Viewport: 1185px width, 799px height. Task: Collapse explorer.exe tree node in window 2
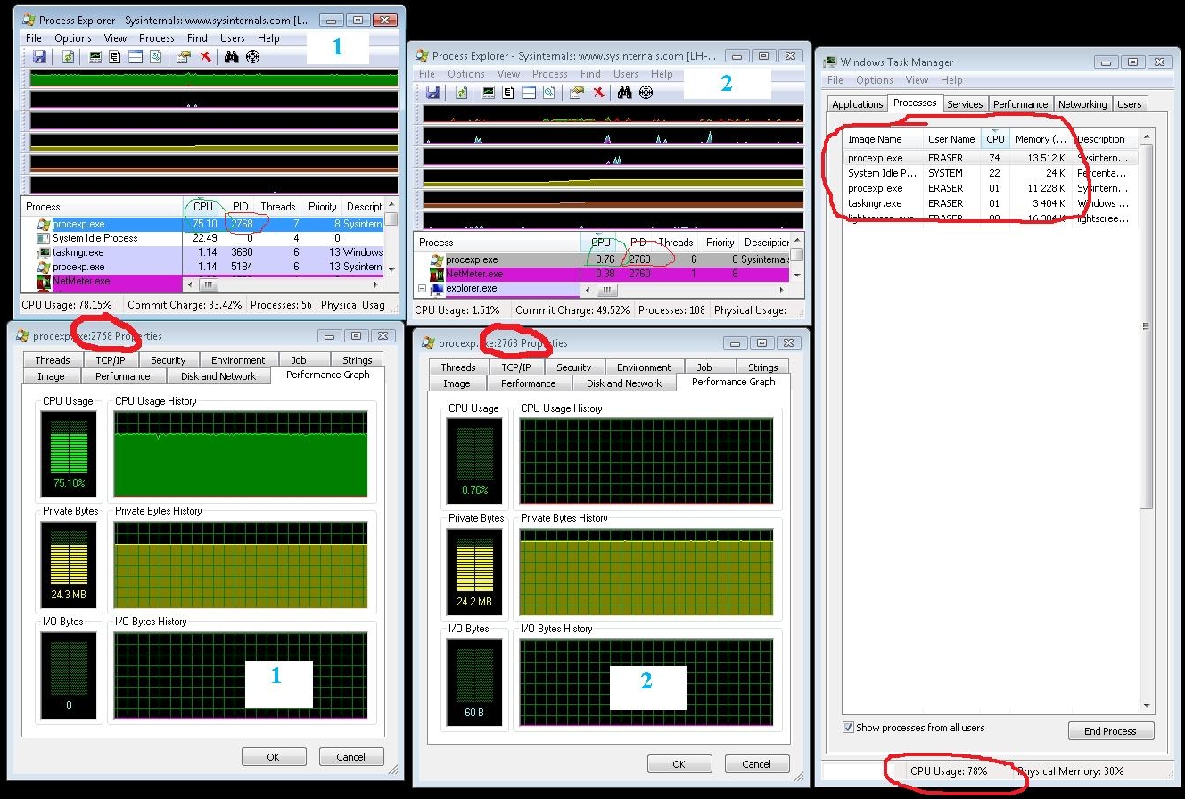click(422, 289)
